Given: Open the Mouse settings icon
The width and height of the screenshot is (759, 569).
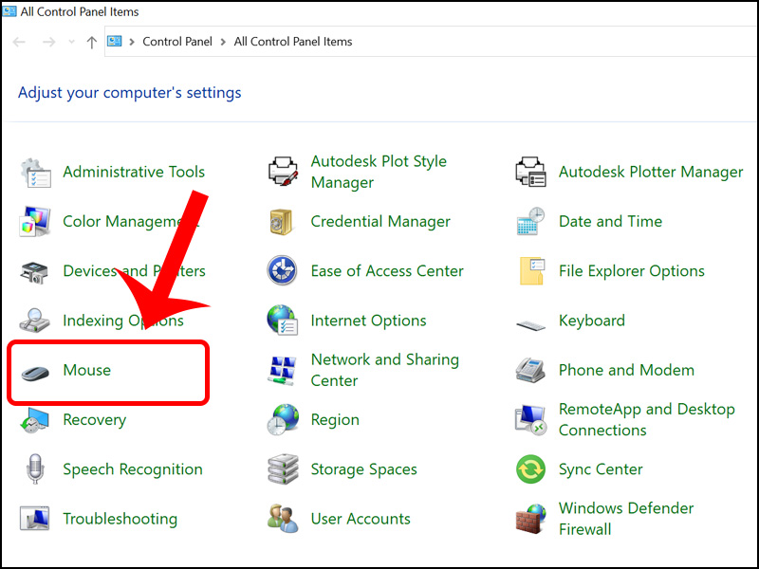Looking at the screenshot, I should pyautogui.click(x=37, y=371).
